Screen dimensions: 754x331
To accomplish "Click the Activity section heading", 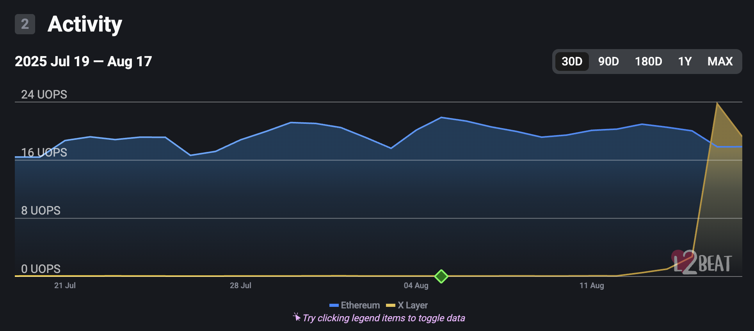I will click(x=85, y=24).
